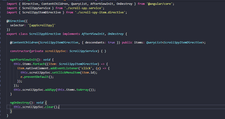
Task: Click the @Directive decorator
Action: pyautogui.click(x=15, y=21)
